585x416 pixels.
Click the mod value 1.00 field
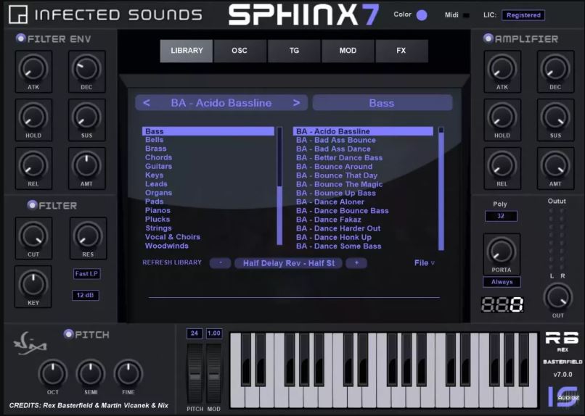coord(214,333)
